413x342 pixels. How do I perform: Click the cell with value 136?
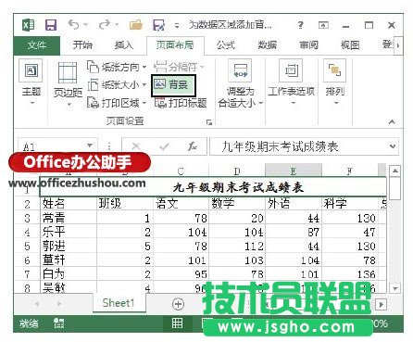pyautogui.click(x=350, y=274)
